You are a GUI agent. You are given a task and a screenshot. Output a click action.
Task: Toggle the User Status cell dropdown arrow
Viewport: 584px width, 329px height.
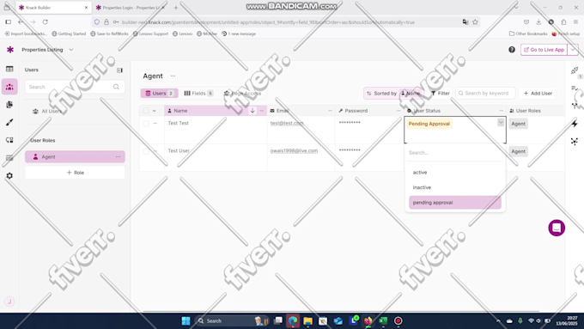coord(501,122)
